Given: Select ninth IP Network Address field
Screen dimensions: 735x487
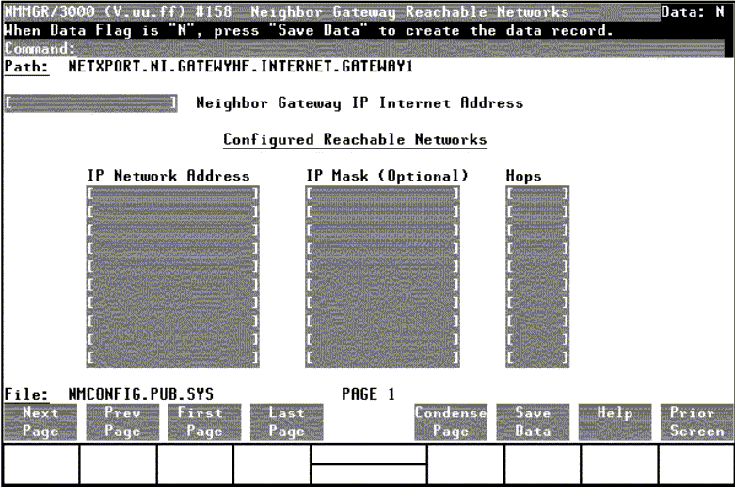Looking at the screenshot, I should [x=173, y=339].
